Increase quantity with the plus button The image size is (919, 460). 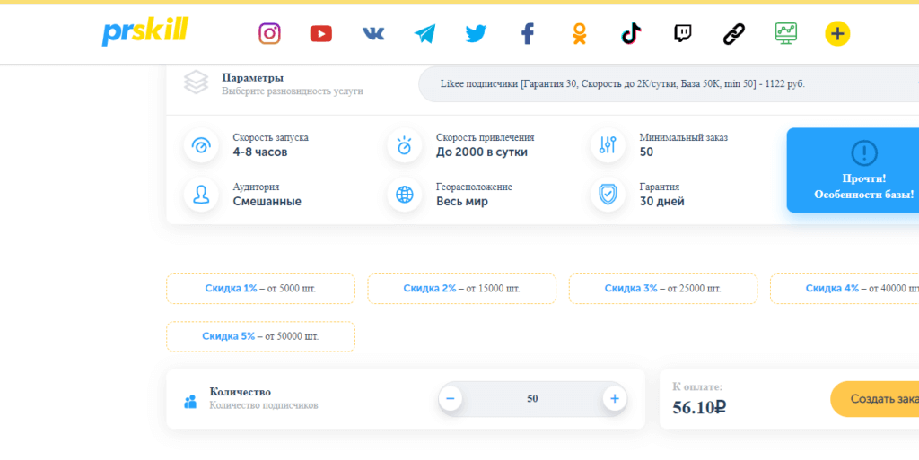[x=615, y=398]
